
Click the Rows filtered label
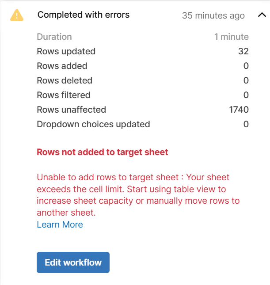pyautogui.click(x=64, y=95)
